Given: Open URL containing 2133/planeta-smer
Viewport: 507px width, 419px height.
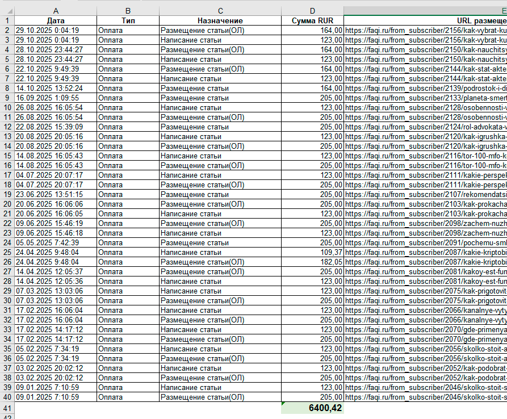Looking at the screenshot, I should pyautogui.click(x=425, y=98).
